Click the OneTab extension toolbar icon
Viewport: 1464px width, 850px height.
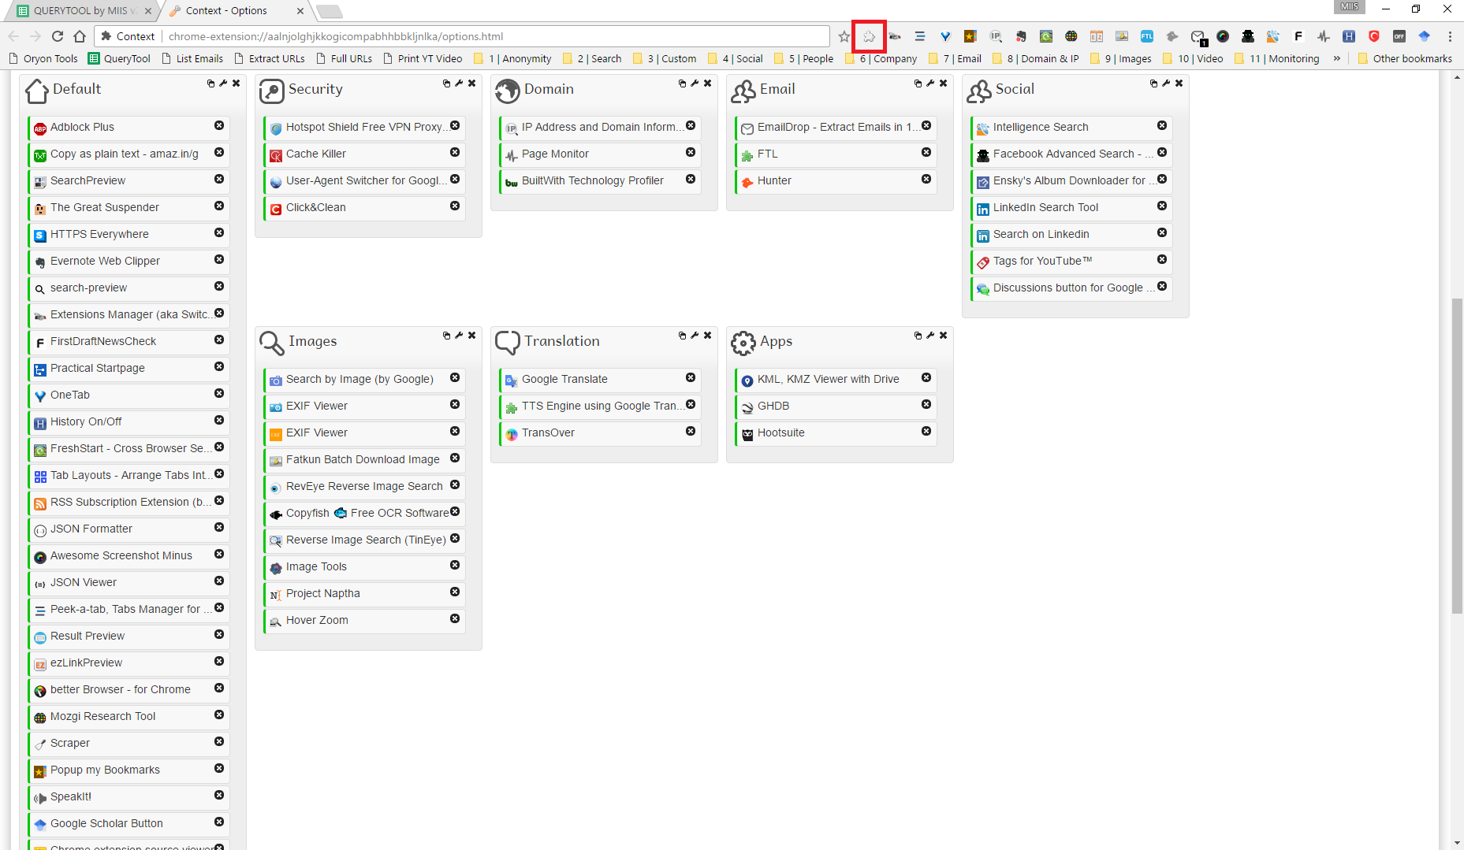[945, 36]
